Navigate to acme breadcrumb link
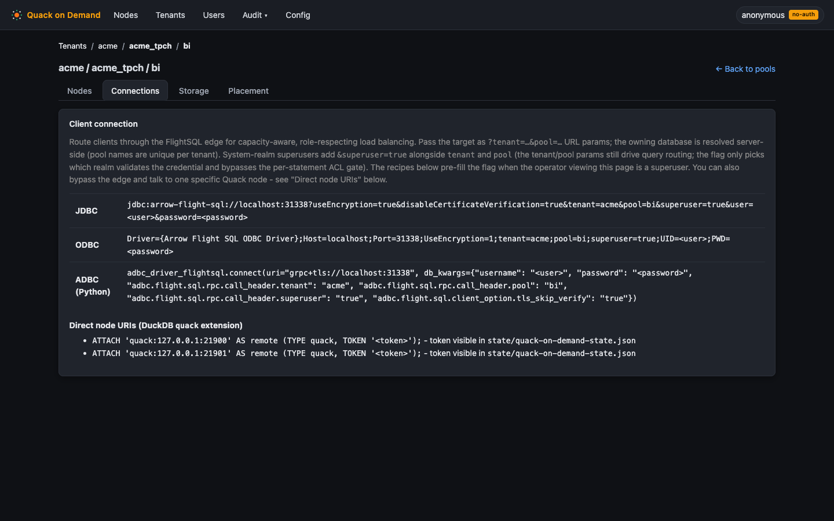This screenshot has height=521, width=834. (108, 46)
